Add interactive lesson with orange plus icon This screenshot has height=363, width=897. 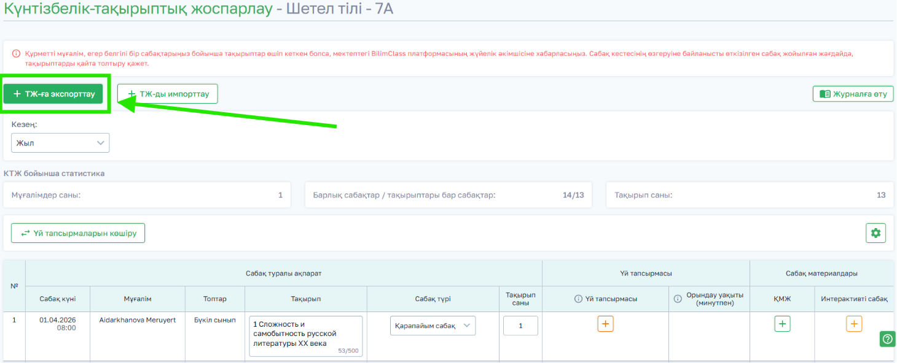[x=854, y=324]
